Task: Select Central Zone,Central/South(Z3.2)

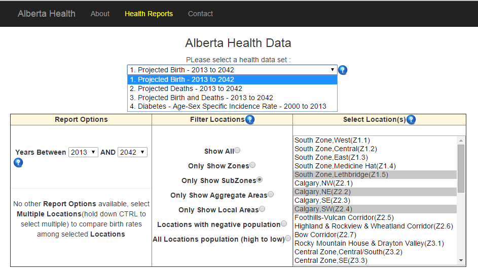Action: [375, 252]
